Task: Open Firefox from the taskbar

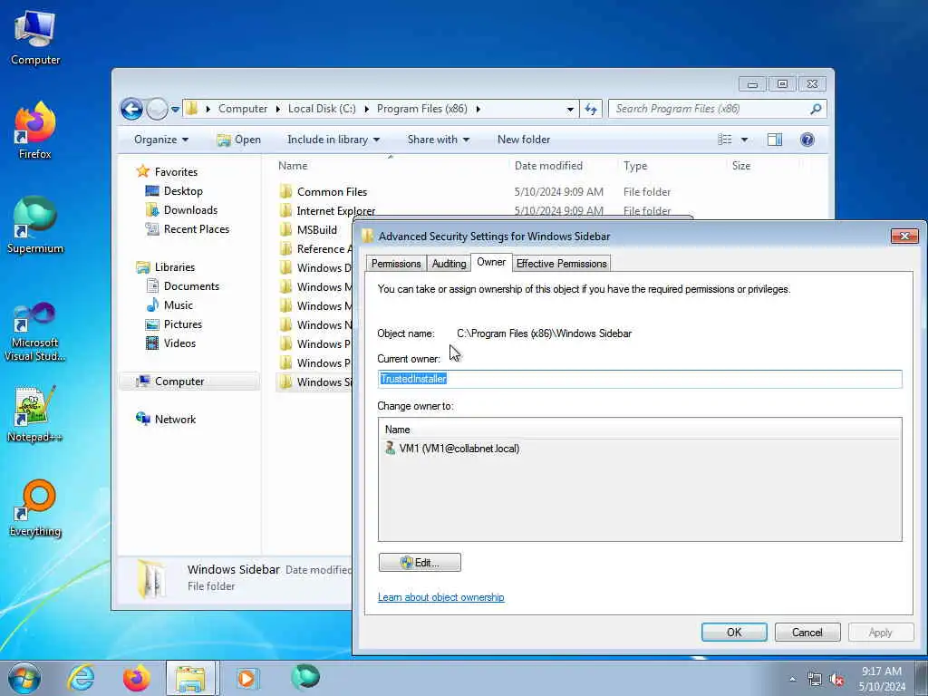Action: point(137,678)
